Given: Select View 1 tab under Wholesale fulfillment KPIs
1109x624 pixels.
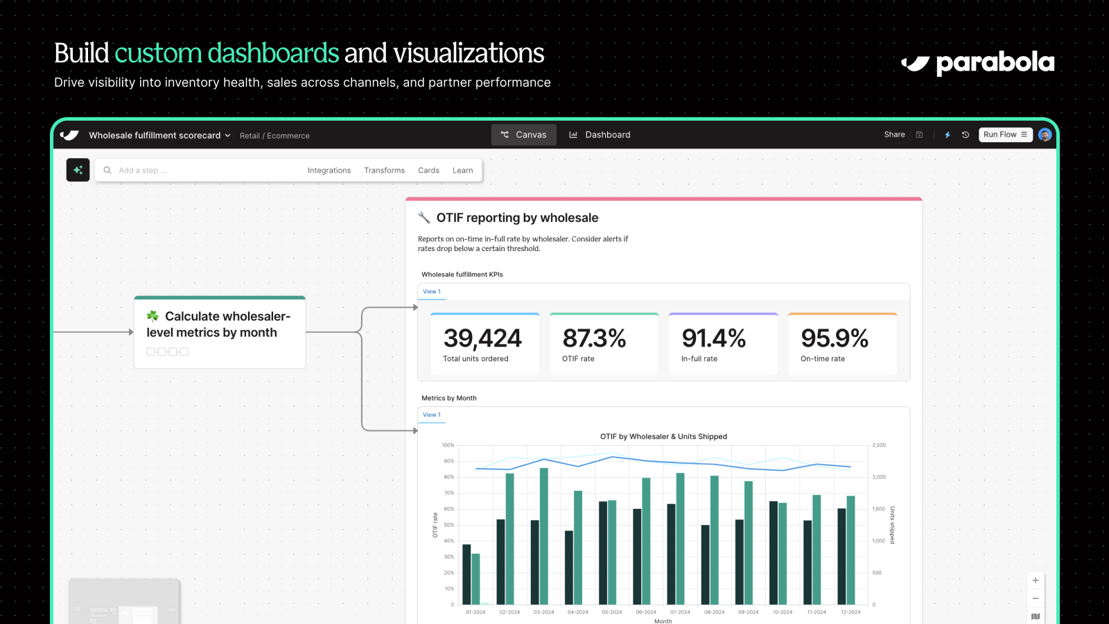Looking at the screenshot, I should pyautogui.click(x=432, y=292).
